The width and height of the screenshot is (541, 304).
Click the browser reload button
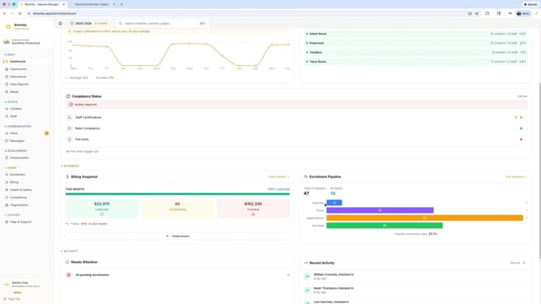pos(19,14)
